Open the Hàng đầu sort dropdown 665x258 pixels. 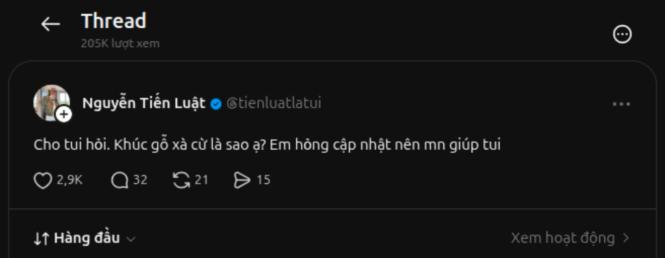[85, 238]
